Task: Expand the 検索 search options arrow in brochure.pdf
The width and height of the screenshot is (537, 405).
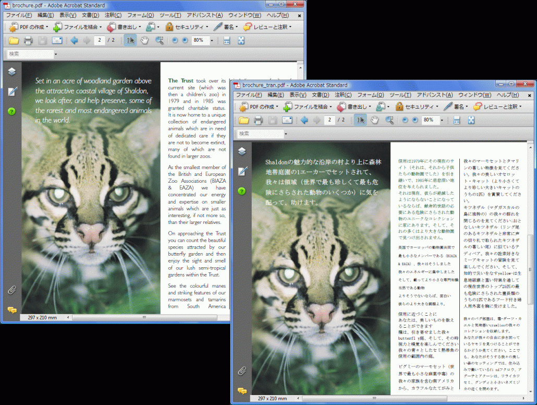Action: [56, 54]
